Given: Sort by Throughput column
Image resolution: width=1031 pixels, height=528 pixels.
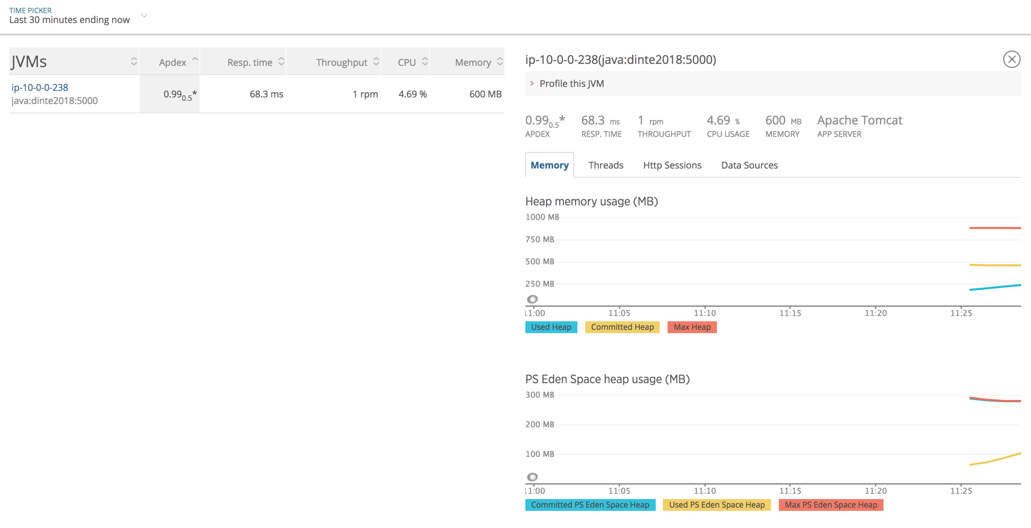Looking at the screenshot, I should pyautogui.click(x=376, y=62).
